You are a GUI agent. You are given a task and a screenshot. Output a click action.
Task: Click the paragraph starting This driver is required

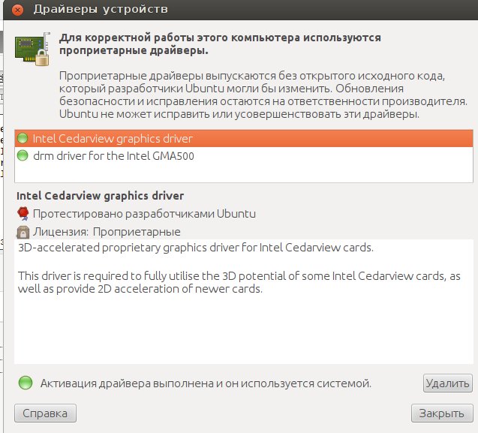(239, 282)
